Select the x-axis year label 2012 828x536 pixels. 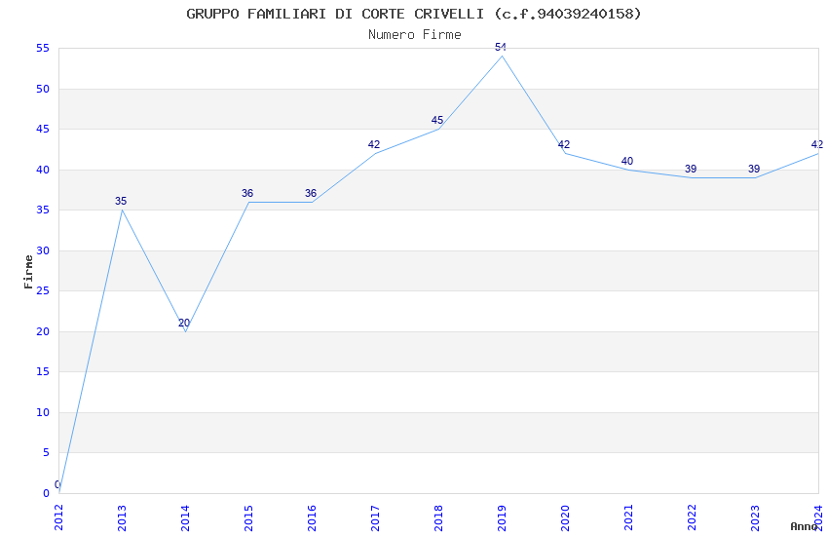(x=58, y=517)
